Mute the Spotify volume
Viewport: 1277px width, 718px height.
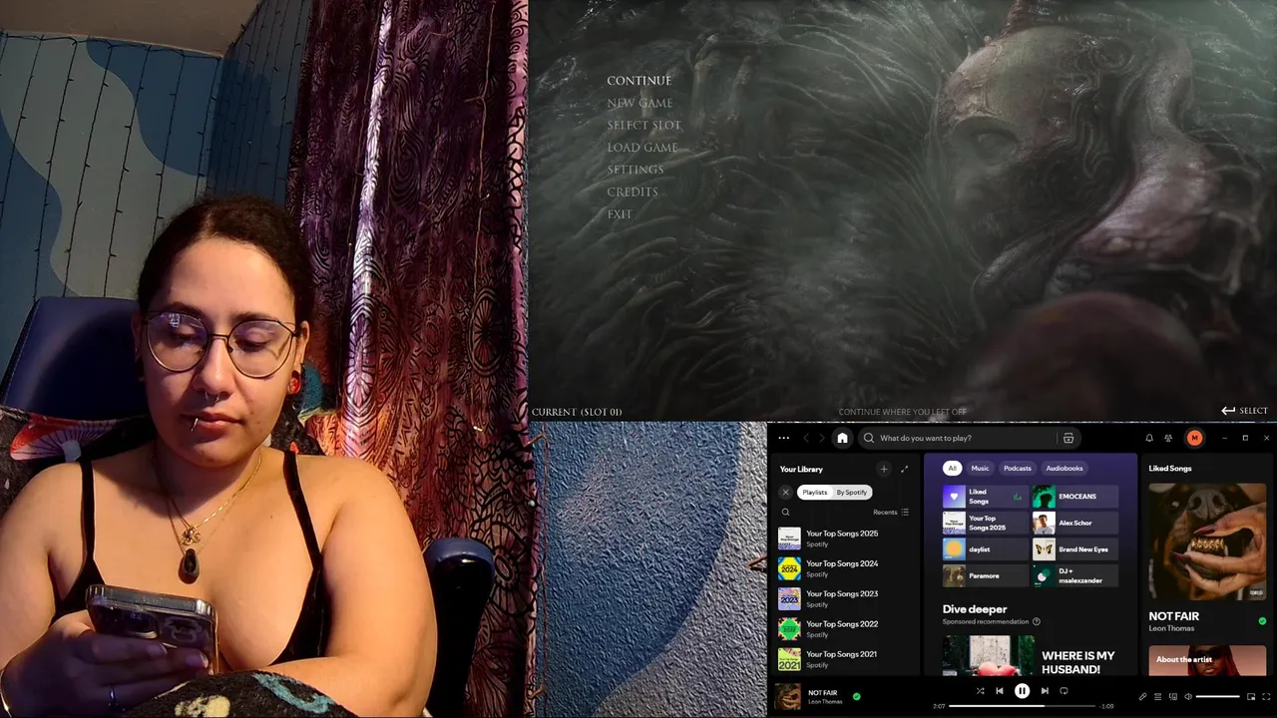click(x=1188, y=696)
